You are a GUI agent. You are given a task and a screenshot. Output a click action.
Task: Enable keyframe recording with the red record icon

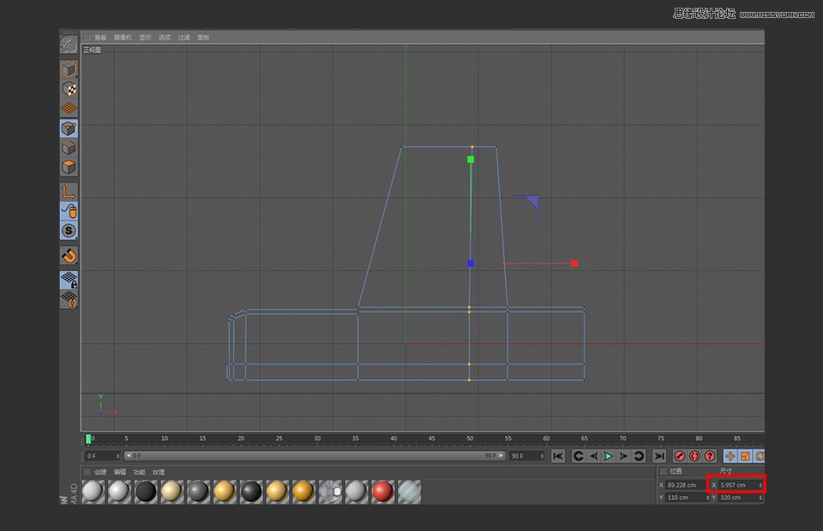click(679, 456)
